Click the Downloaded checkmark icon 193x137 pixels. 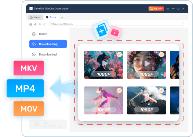click(x=34, y=54)
